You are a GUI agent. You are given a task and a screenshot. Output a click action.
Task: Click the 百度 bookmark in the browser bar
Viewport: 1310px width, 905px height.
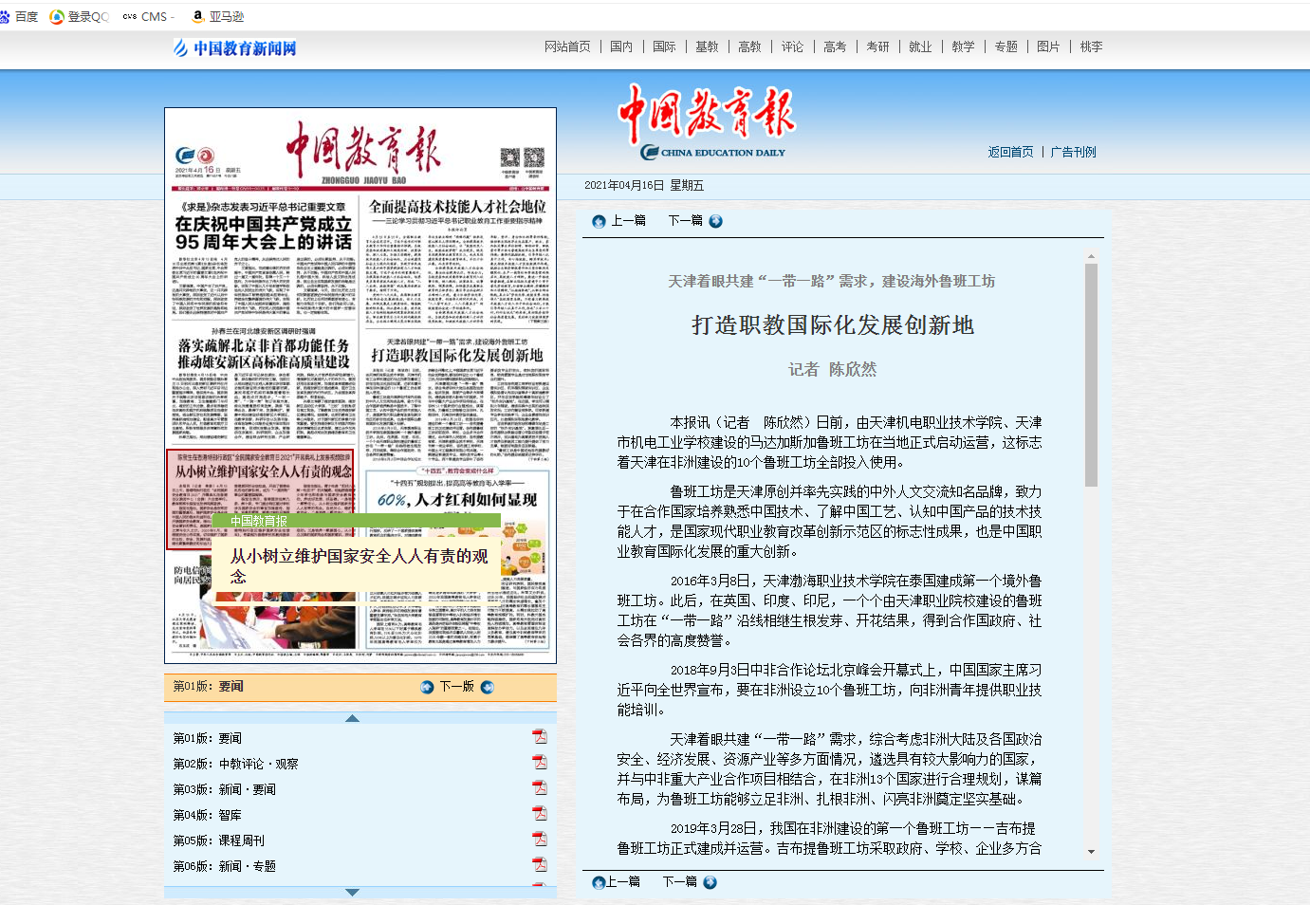click(20, 16)
